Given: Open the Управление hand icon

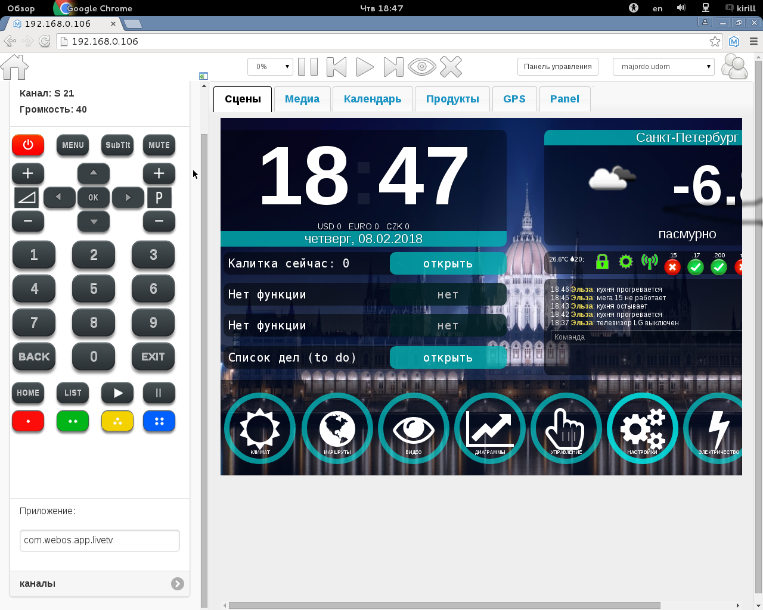Looking at the screenshot, I should (566, 429).
